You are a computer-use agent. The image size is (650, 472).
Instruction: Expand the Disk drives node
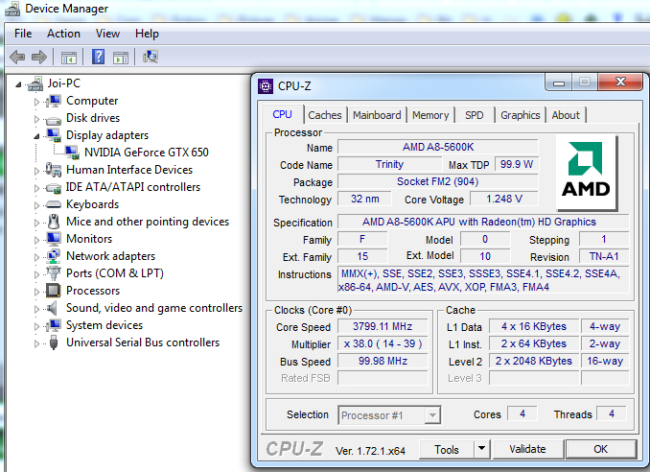pos(36,119)
